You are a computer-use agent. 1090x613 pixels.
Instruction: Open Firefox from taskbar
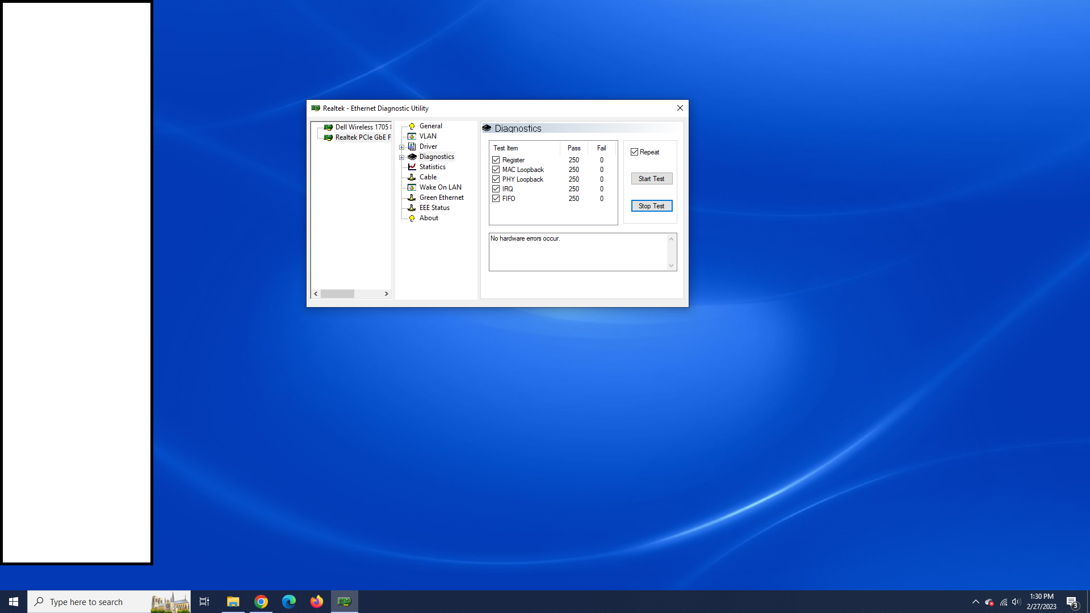[316, 602]
